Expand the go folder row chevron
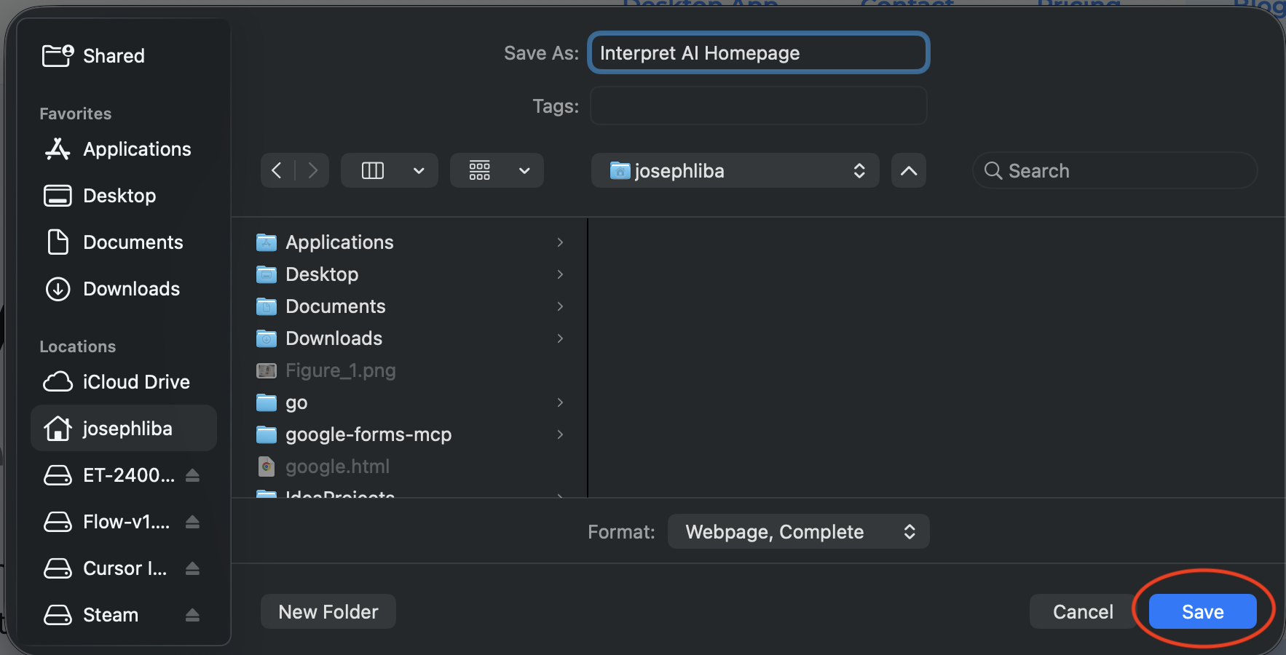The height and width of the screenshot is (655, 1286). [560, 402]
